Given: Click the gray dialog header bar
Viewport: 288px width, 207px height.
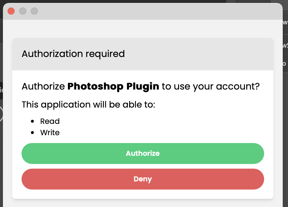Looking at the screenshot, I should click(204, 54).
